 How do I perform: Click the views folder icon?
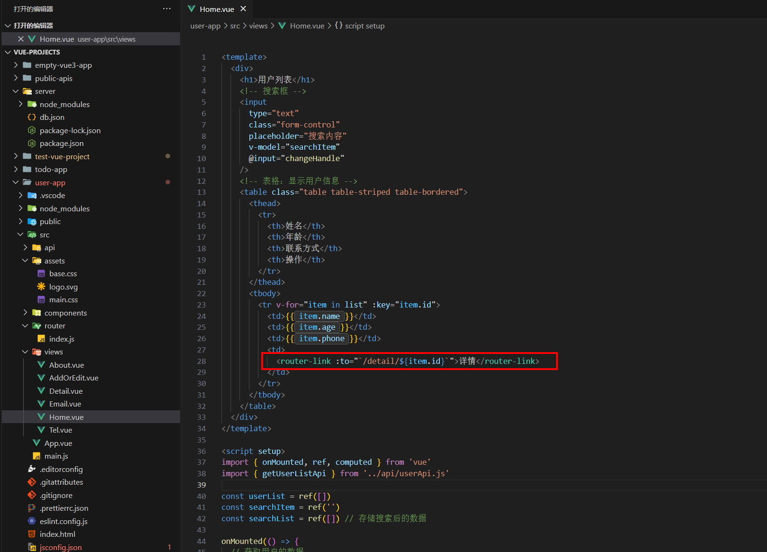[x=37, y=352]
